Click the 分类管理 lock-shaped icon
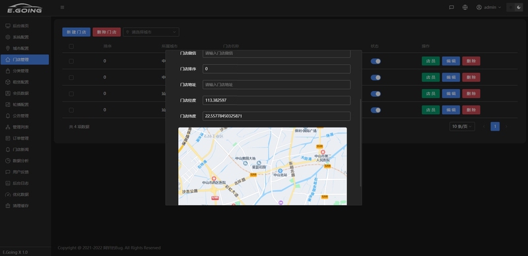 [x=8, y=71]
